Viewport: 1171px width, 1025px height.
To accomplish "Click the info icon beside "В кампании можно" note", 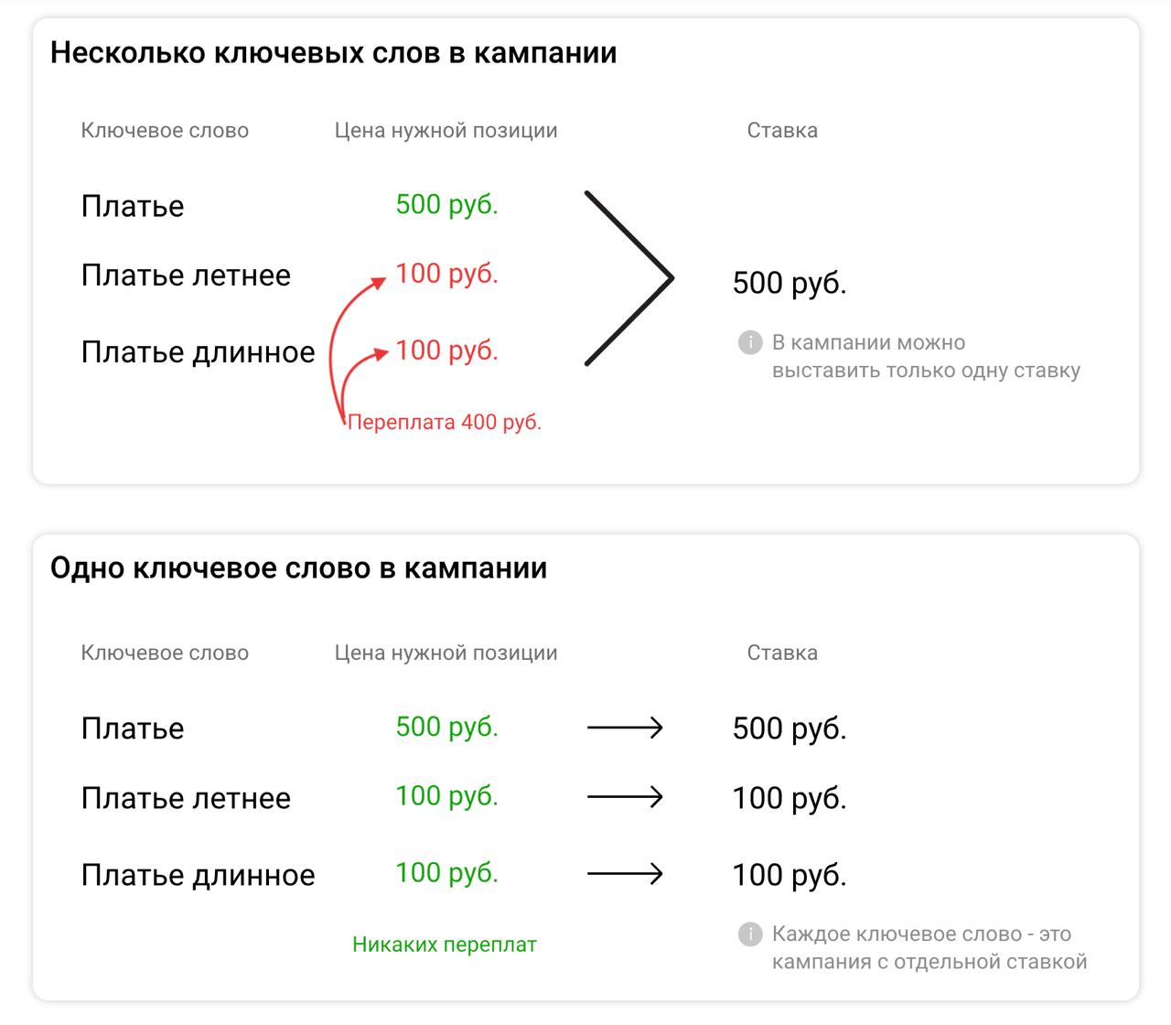I will pos(749,343).
